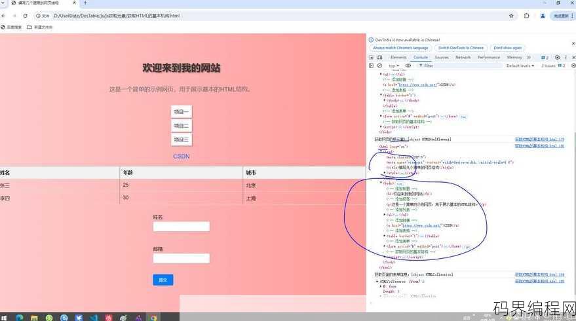The height and width of the screenshot is (321, 576).
Task: Select the Console tab in DevTools
Action: coord(421,57)
